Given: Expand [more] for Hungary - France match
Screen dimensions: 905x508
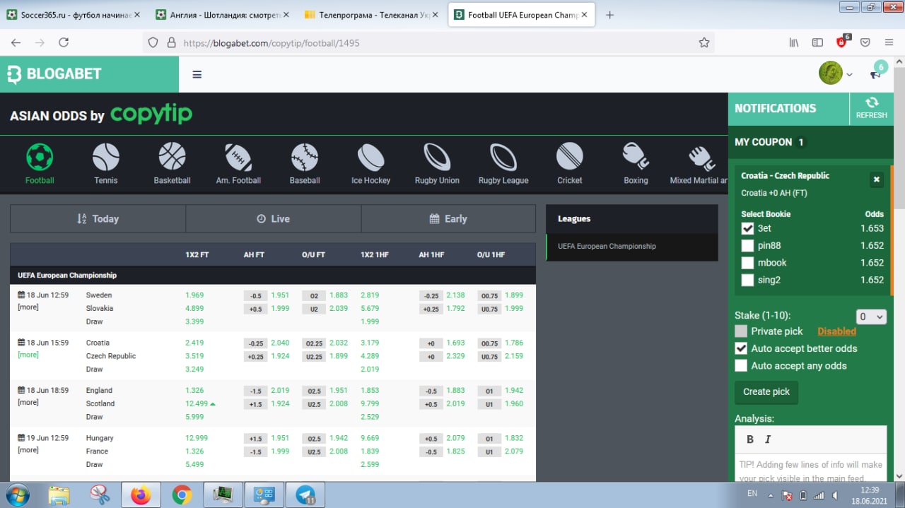Looking at the screenshot, I should pyautogui.click(x=28, y=450).
